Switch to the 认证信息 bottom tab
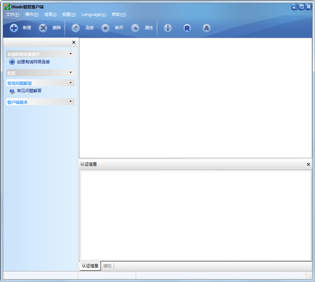The image size is (315, 282). click(90, 266)
